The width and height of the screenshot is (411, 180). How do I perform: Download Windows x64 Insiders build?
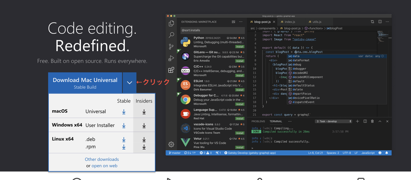coord(144,126)
